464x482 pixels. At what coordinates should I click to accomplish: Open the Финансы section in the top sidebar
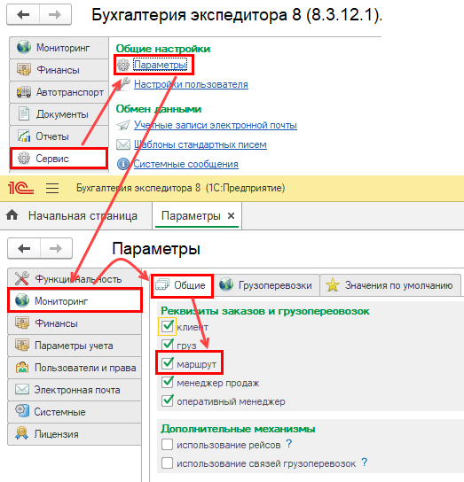(59, 70)
